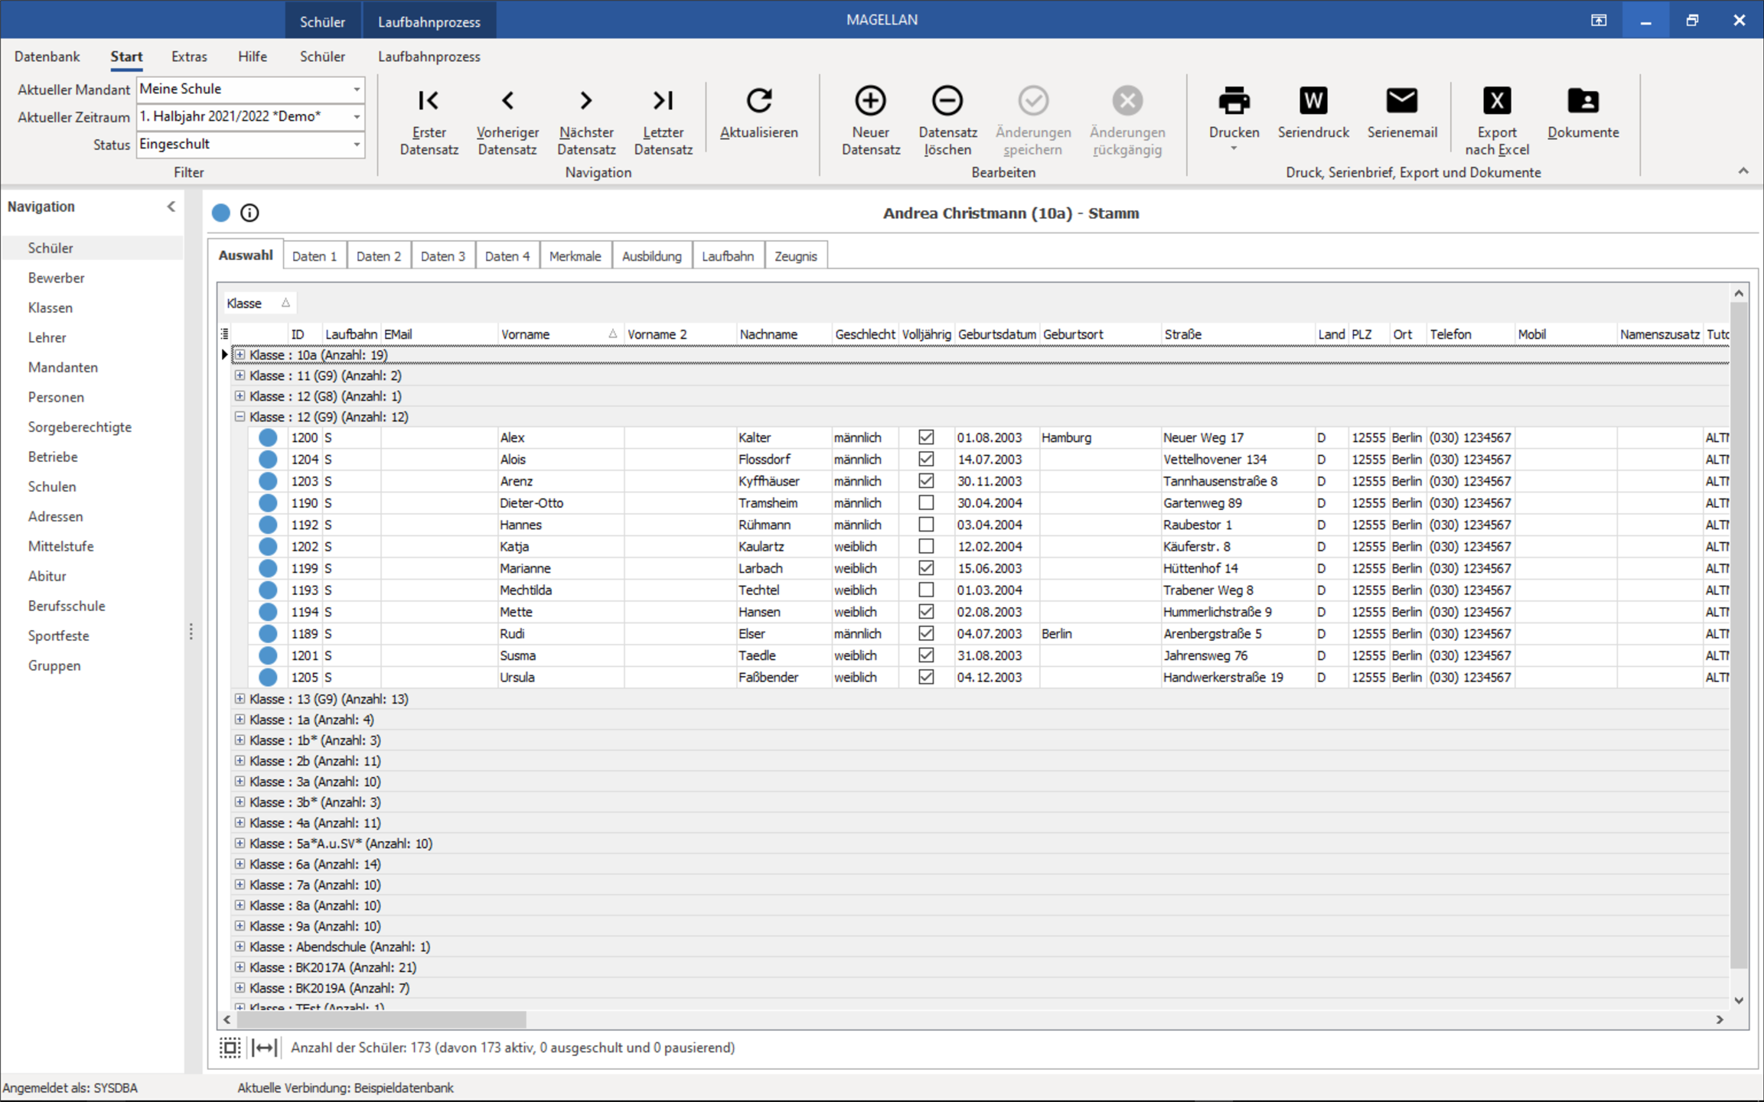This screenshot has height=1102, width=1764.
Task: Click blue status dot for Rudi Elser
Action: click(268, 633)
